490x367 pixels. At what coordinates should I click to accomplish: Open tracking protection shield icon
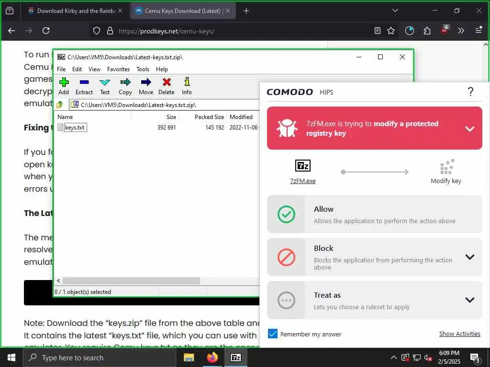tap(97, 31)
